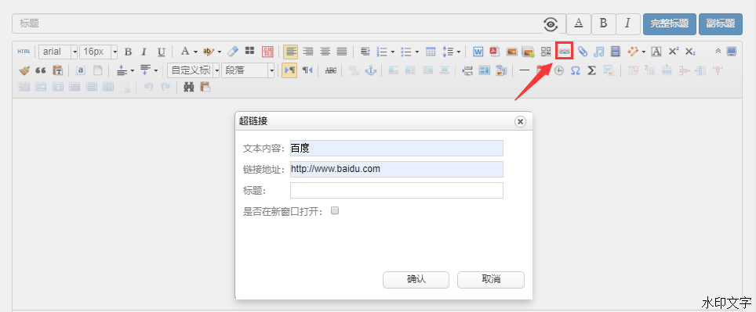Toggle italic in editor toolbar
Viewport: 756px width, 312px height.
144,52
